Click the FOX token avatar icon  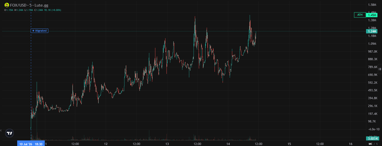pos(6,5)
